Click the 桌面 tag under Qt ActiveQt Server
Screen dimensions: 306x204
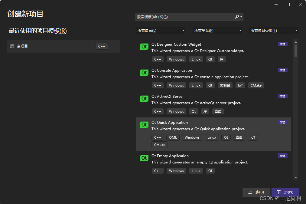(x=218, y=111)
